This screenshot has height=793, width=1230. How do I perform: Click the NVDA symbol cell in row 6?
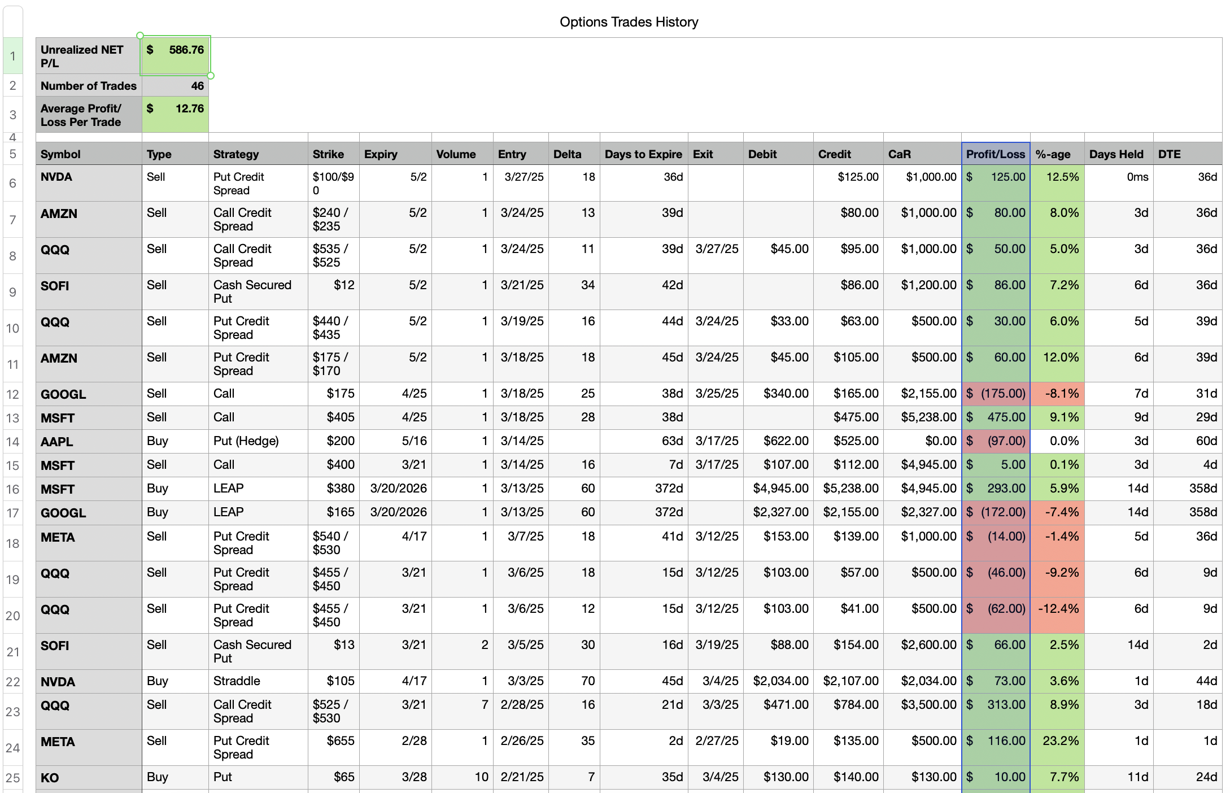(89, 183)
